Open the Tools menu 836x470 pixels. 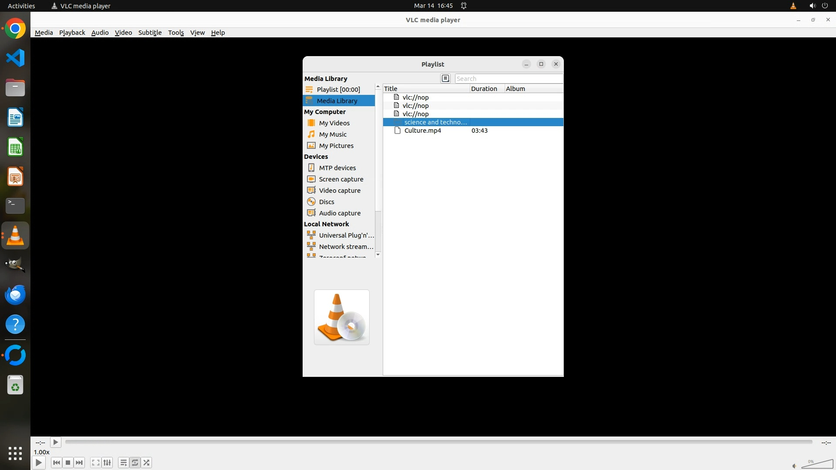(176, 33)
